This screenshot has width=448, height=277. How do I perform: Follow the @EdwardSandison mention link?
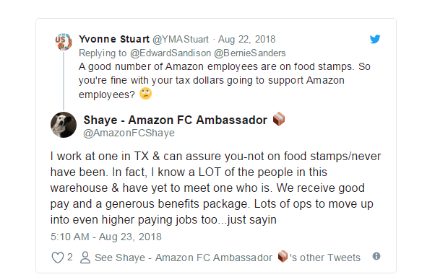[x=171, y=53]
